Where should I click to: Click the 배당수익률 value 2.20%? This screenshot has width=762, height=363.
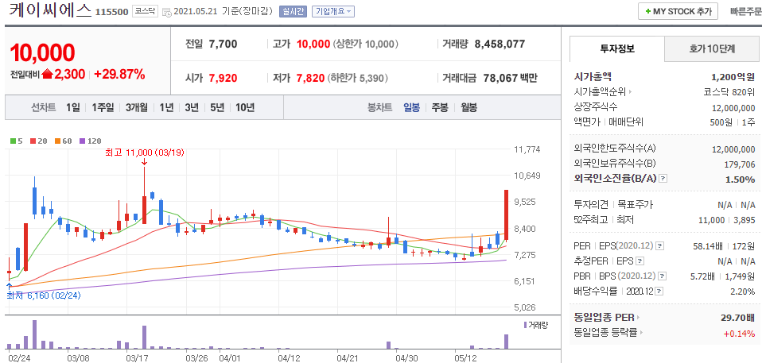click(x=742, y=292)
